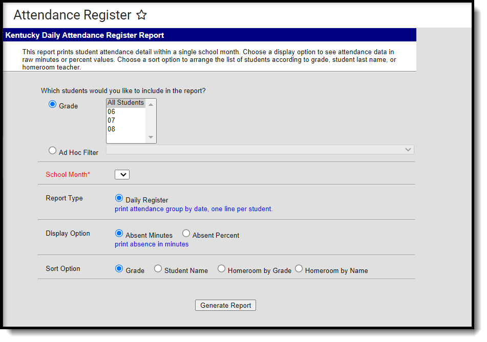Select Absent Minutes display option
Screen dimensions: 487x342
point(119,233)
